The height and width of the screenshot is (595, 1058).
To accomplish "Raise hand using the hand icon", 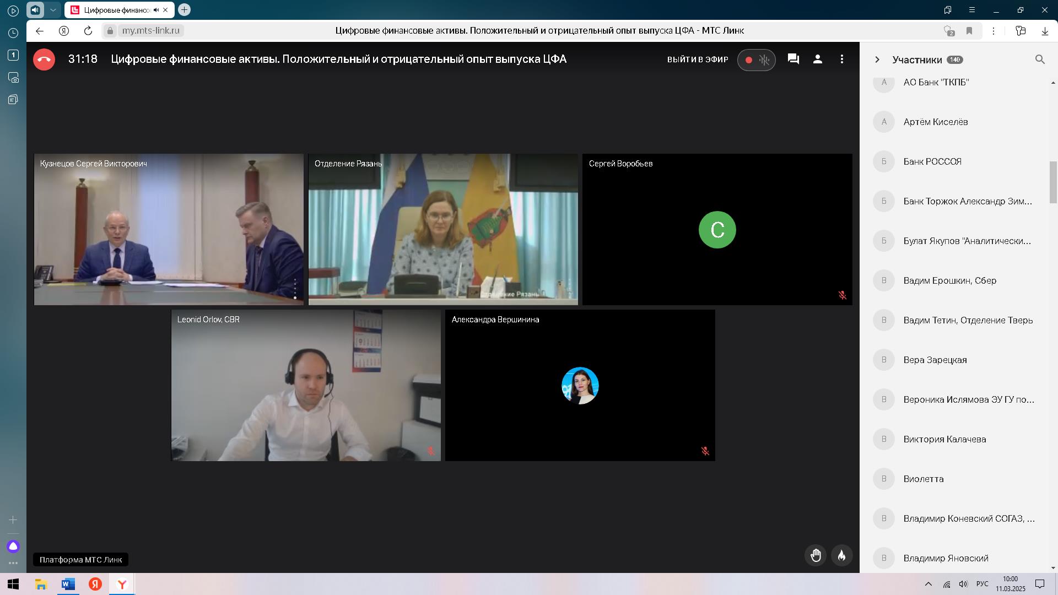I will click(x=816, y=555).
